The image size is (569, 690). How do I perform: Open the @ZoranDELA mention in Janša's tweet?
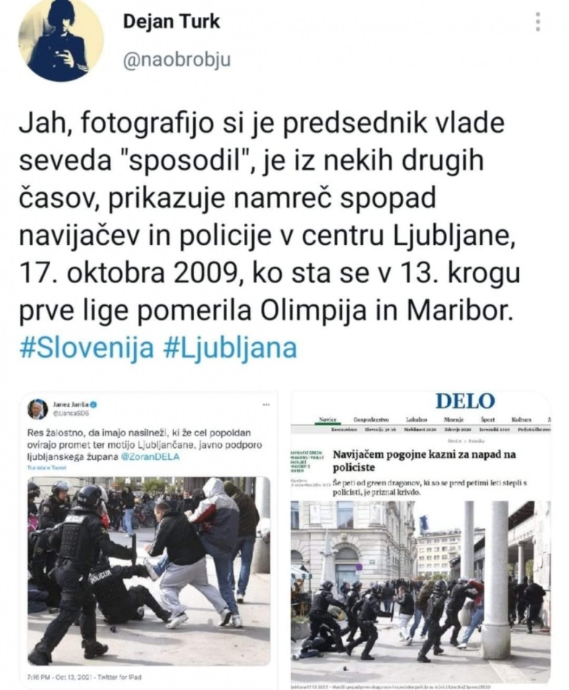150,456
